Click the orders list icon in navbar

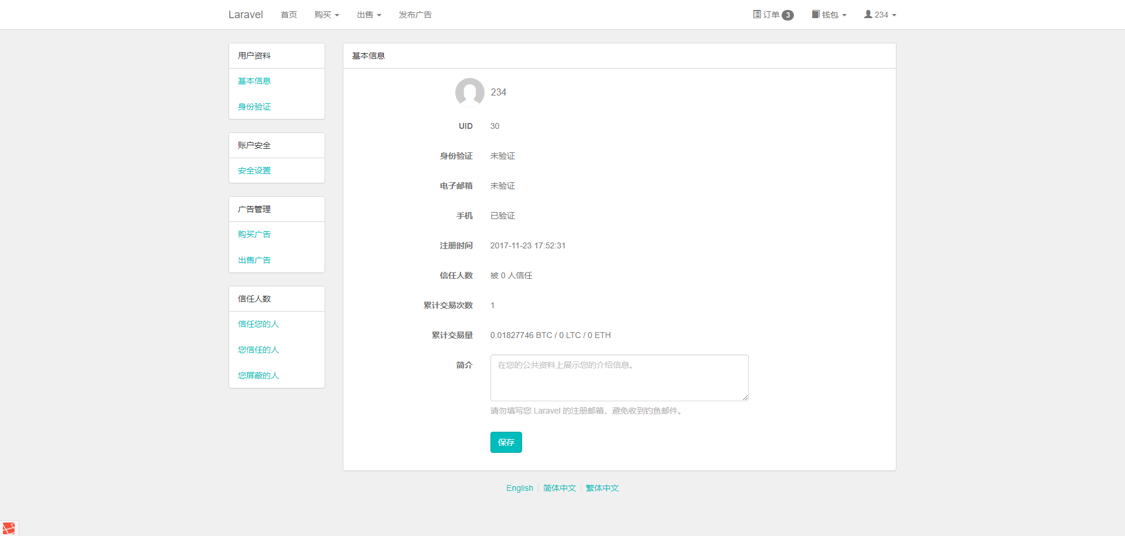tap(756, 15)
